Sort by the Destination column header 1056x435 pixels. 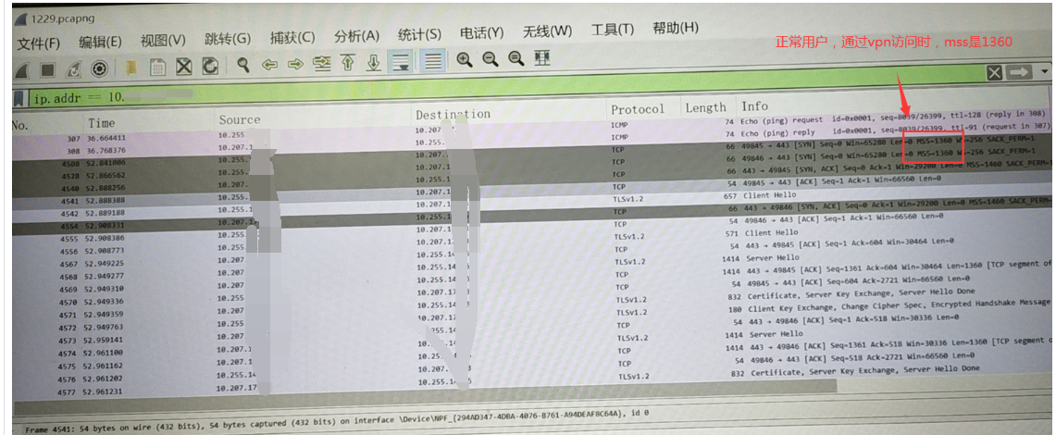click(453, 115)
